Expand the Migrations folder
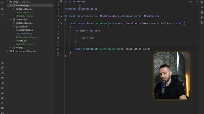The height and width of the screenshot is (114, 204). [x=13, y=27]
